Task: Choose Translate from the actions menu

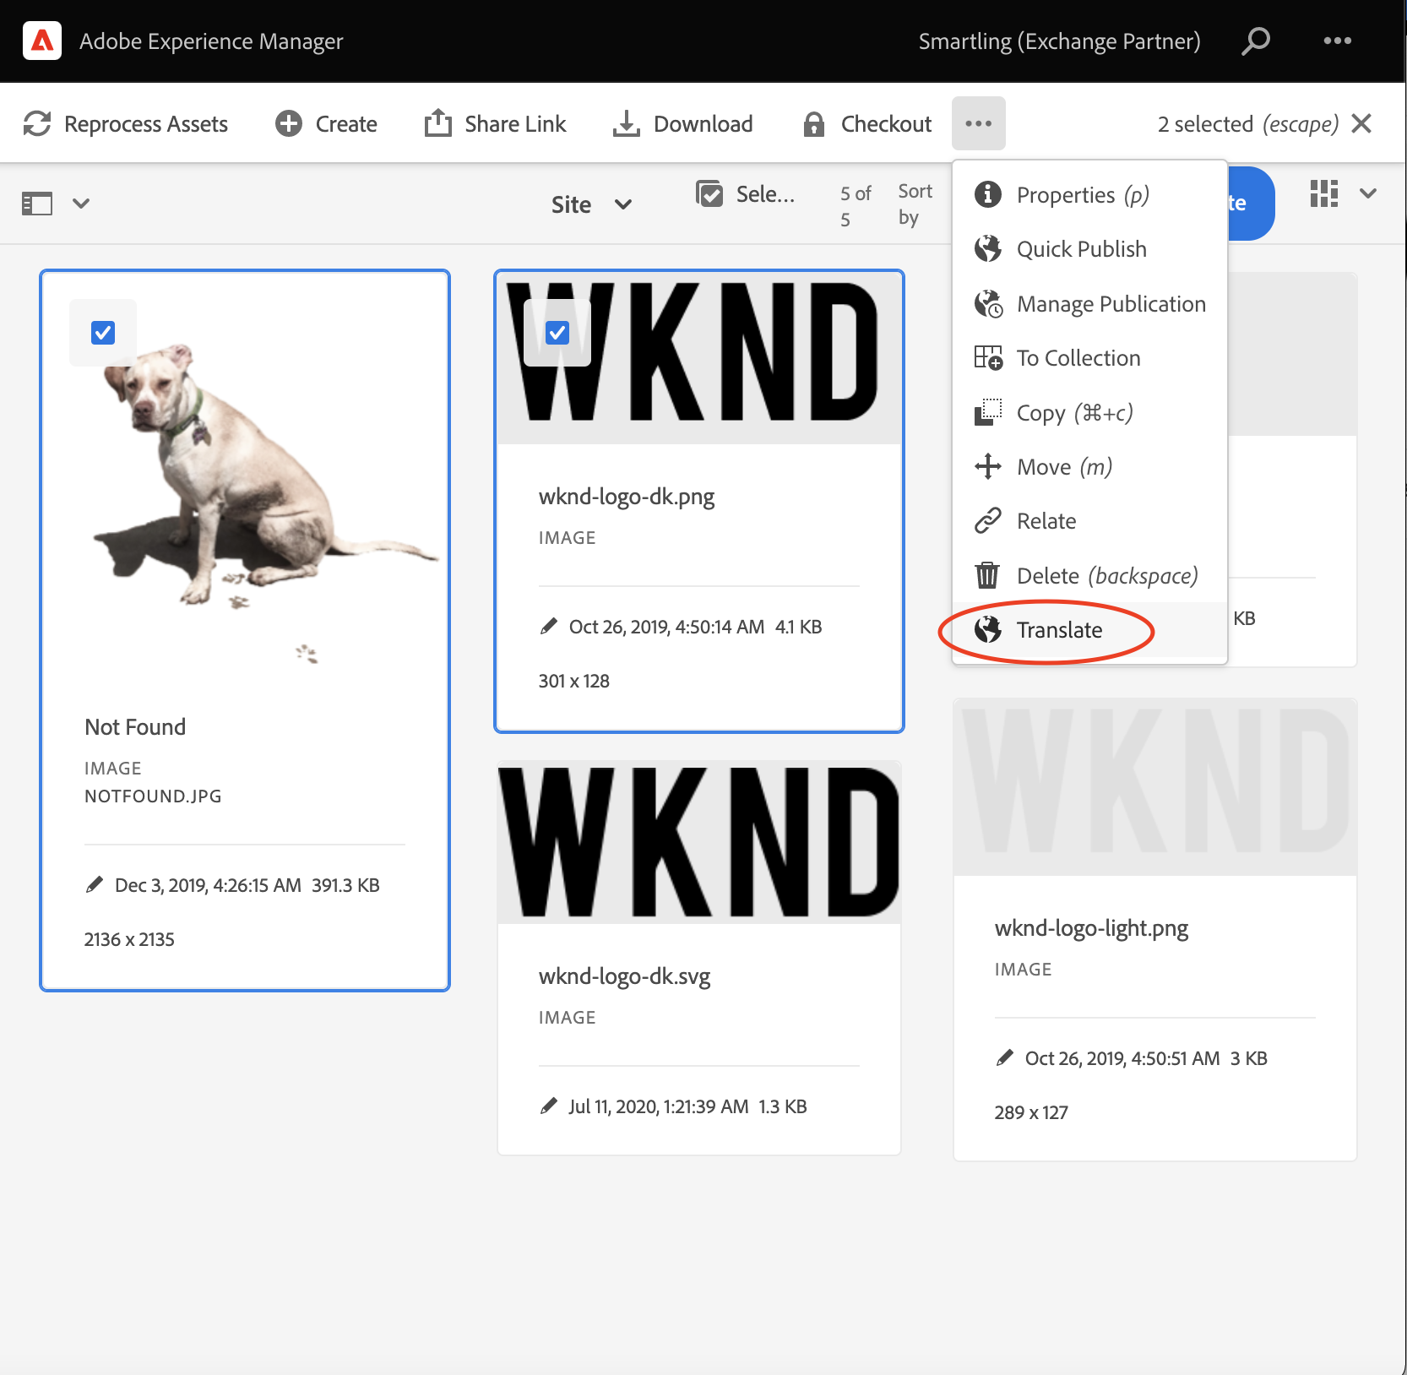Action: pyautogui.click(x=1059, y=630)
